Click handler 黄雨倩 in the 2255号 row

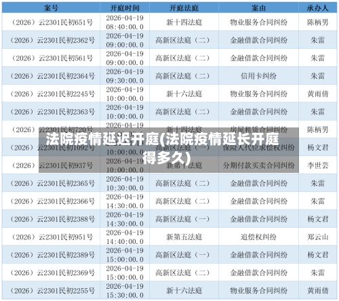(x=317, y=291)
